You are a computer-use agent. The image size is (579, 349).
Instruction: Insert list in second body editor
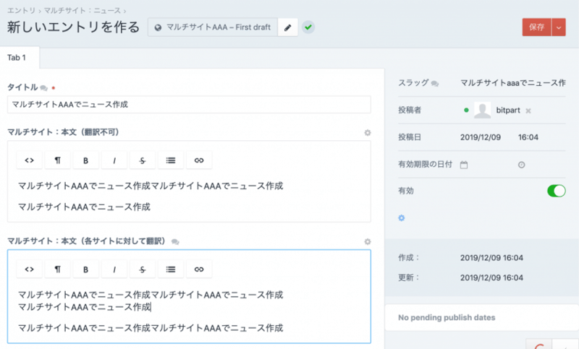click(x=170, y=270)
